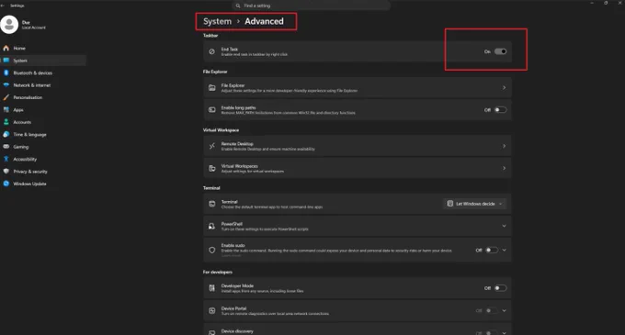Click the Windows Update icon

point(6,184)
